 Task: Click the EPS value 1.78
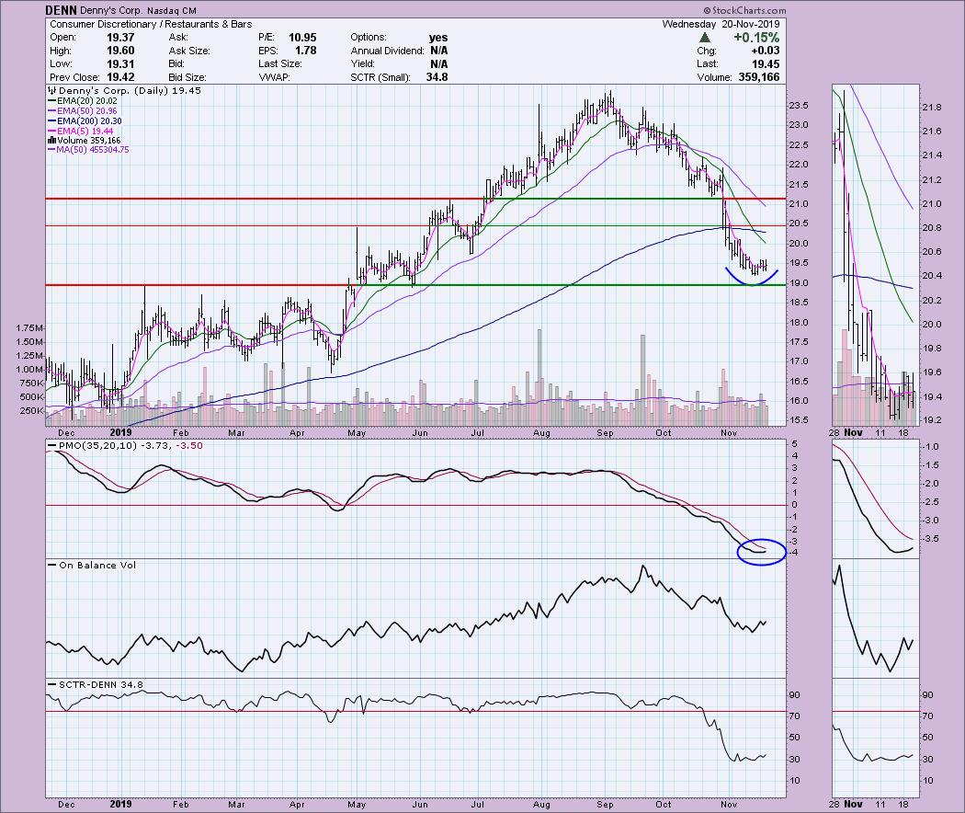pos(306,52)
